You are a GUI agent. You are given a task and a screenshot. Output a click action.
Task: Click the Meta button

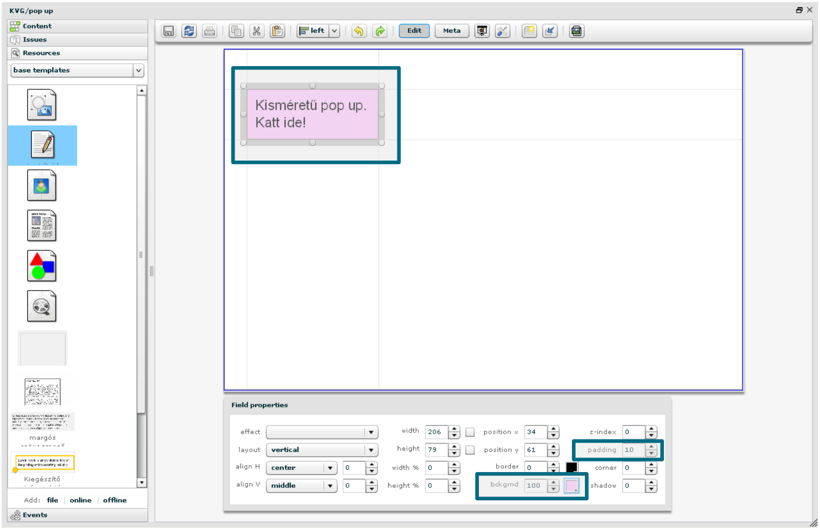452,31
